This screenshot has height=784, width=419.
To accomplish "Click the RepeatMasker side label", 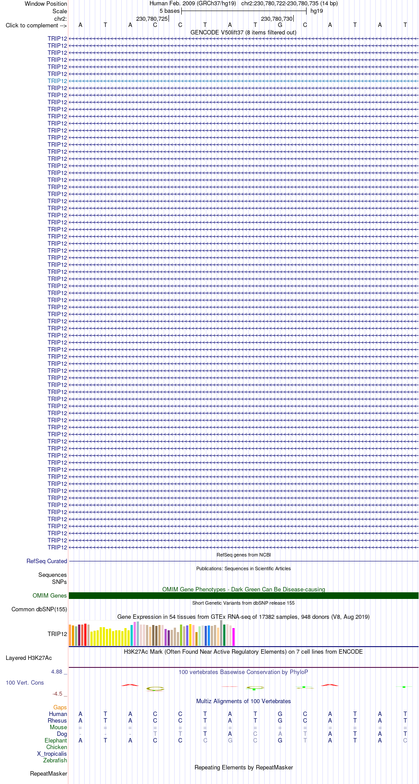I will (49, 773).
